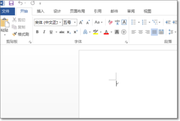180x121 pixels.
Task: Switch to the 插入 (Insert) tab
Action: point(41,11)
